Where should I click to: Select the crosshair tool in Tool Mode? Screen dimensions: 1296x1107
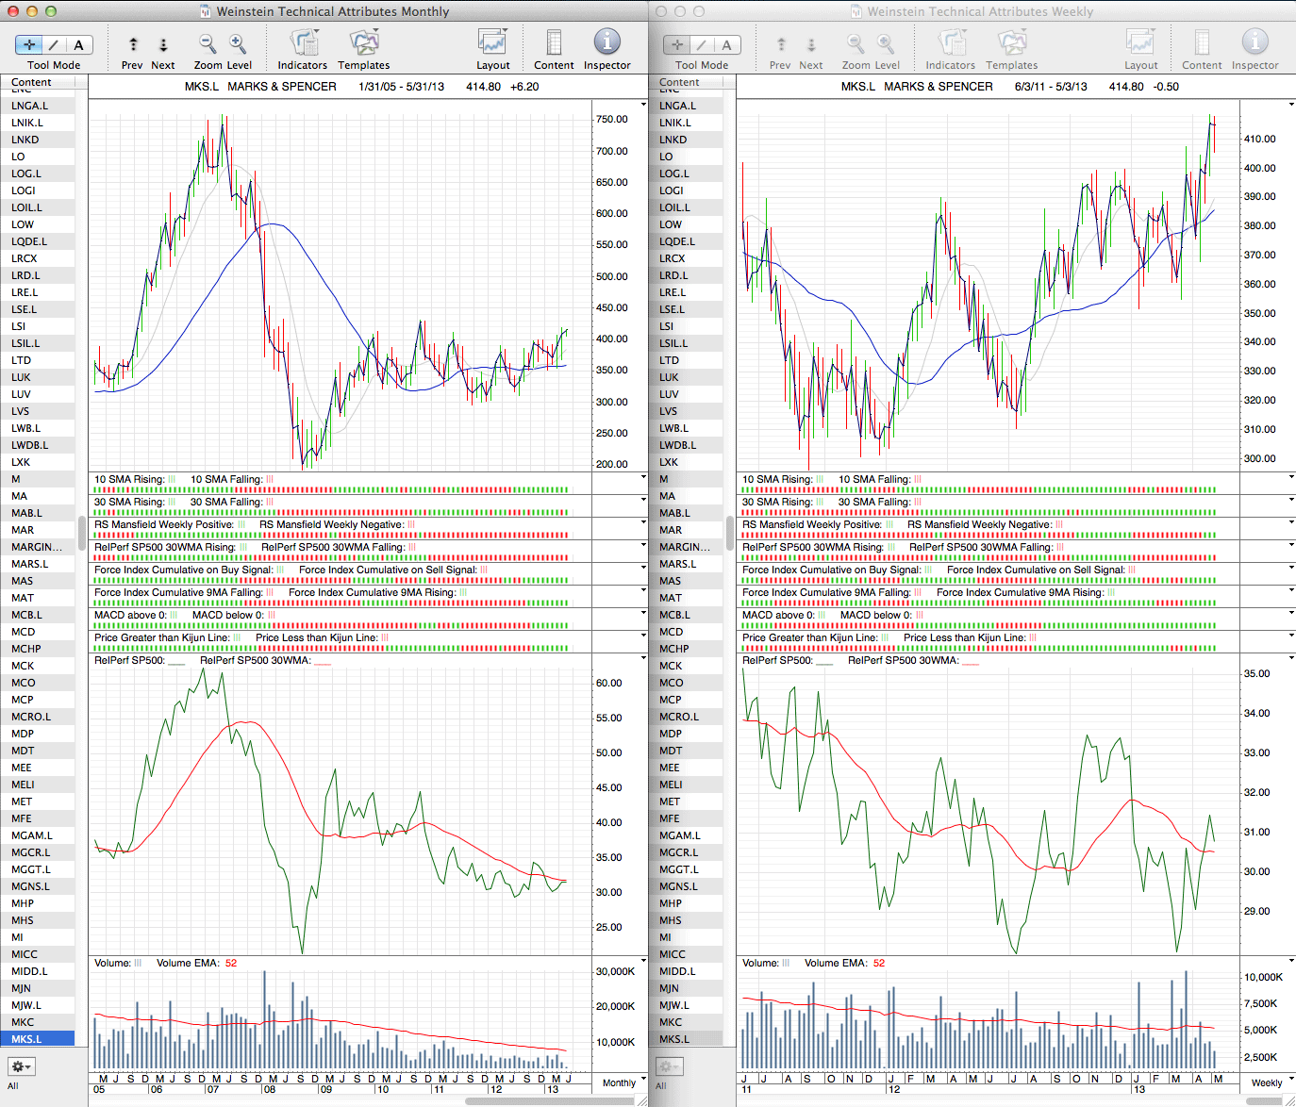(x=29, y=45)
